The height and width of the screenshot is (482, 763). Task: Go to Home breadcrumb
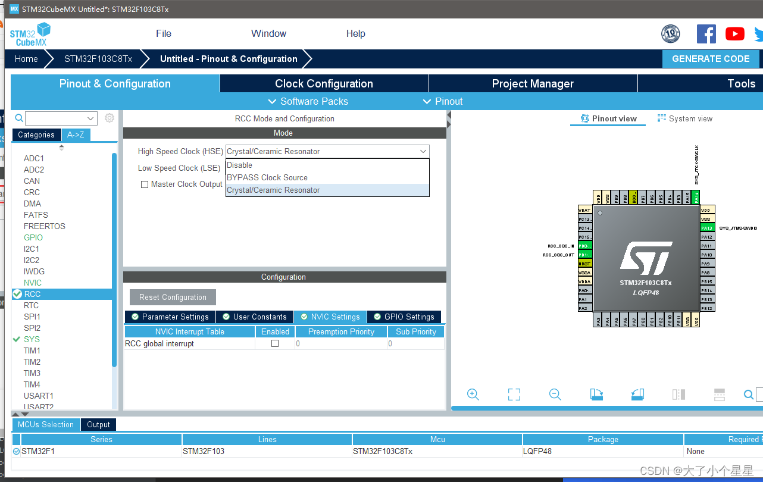tap(26, 58)
